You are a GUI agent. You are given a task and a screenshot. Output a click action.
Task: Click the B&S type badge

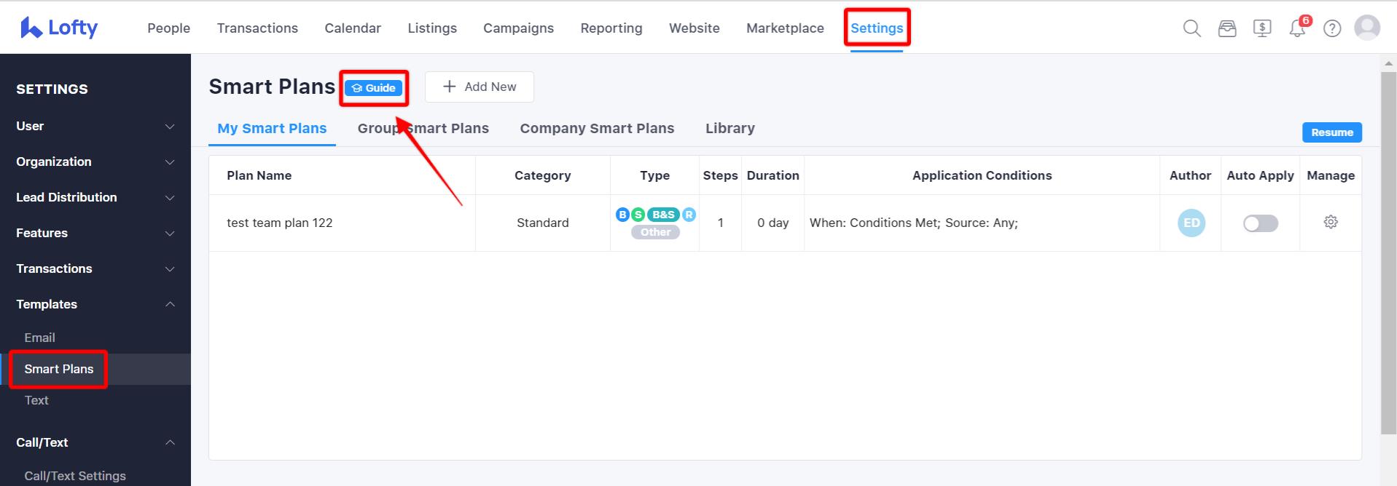(663, 215)
